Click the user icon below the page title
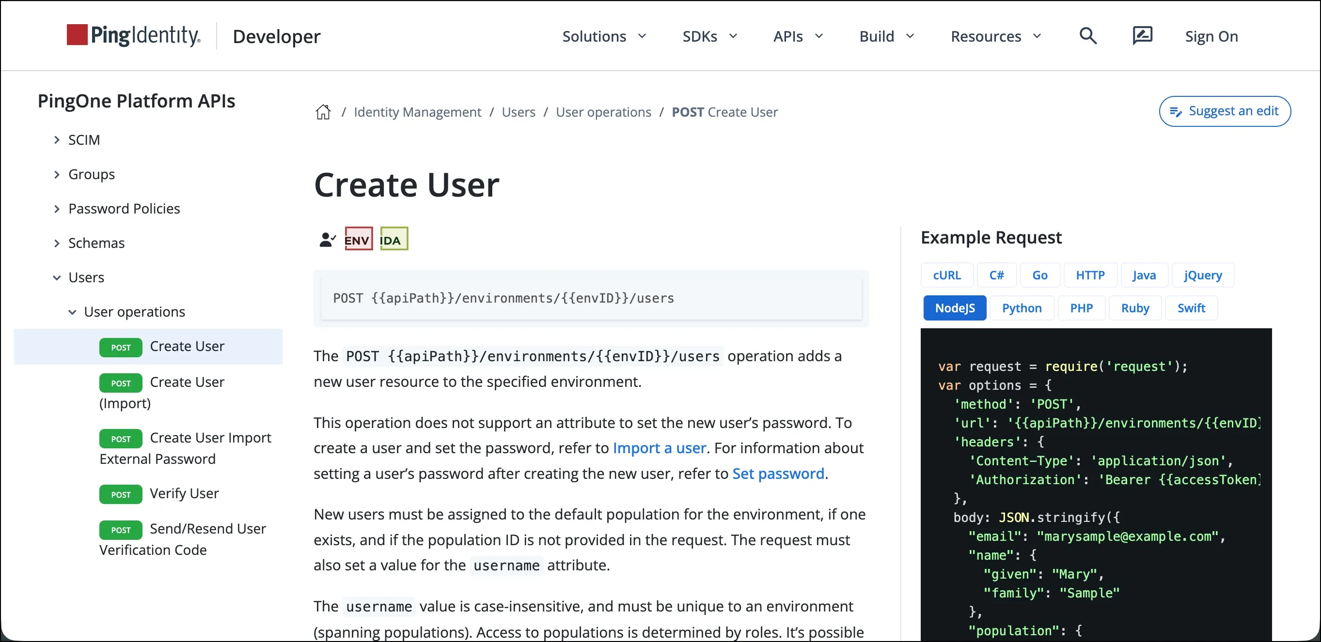1321x642 pixels. 327,238
